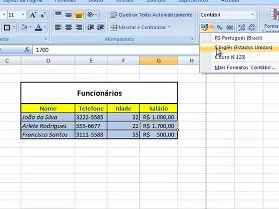
Task: Decrease the cell indent
Action: click(91, 27)
